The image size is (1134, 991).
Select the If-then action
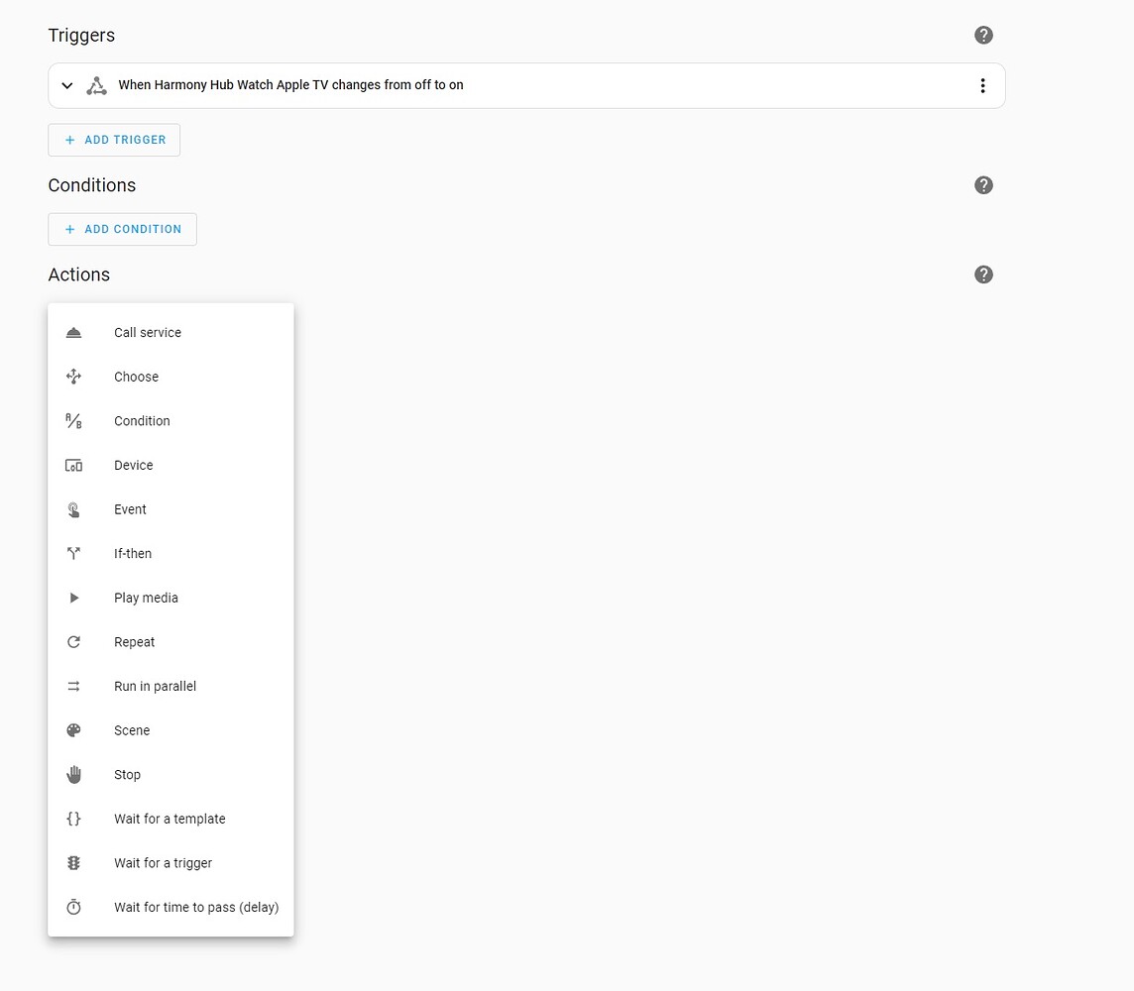coord(133,554)
